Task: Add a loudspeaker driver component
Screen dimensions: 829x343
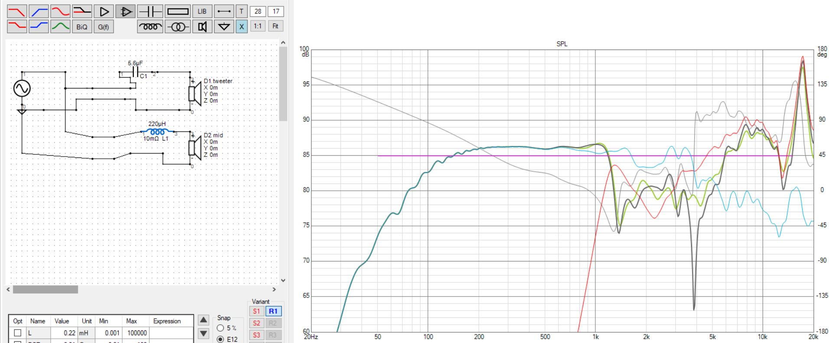Action: pos(202,26)
